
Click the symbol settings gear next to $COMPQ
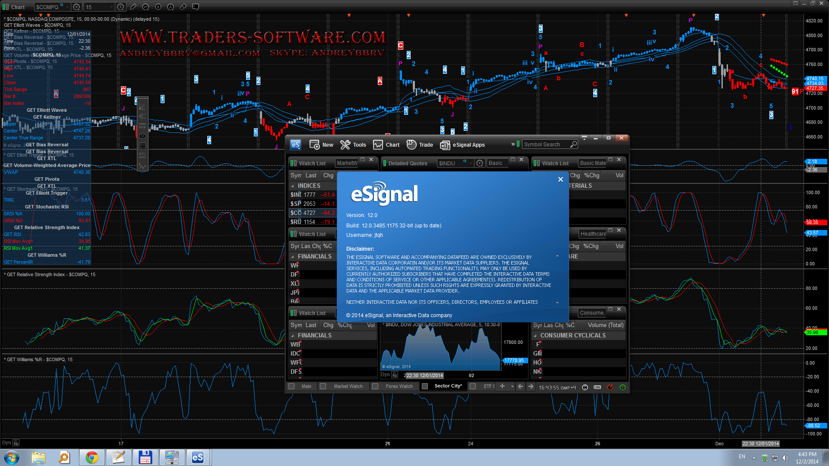(76, 7)
